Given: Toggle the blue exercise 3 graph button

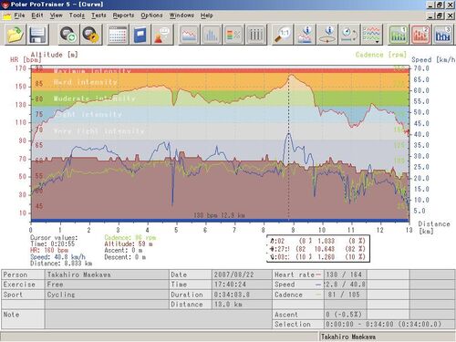Looking at the screenshot, I should (443, 35).
